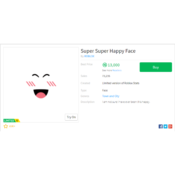Viewport: 175px width, 175px height.
Task: Click the 13,000 price value
Action: 114,65
